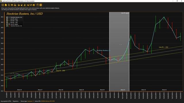Click the 'Week 36' axis label

point(20,90)
